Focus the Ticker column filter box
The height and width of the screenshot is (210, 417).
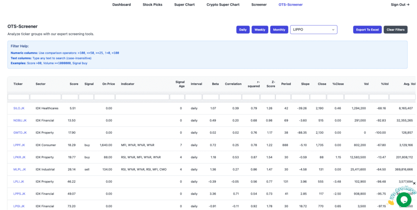[x=18, y=97]
